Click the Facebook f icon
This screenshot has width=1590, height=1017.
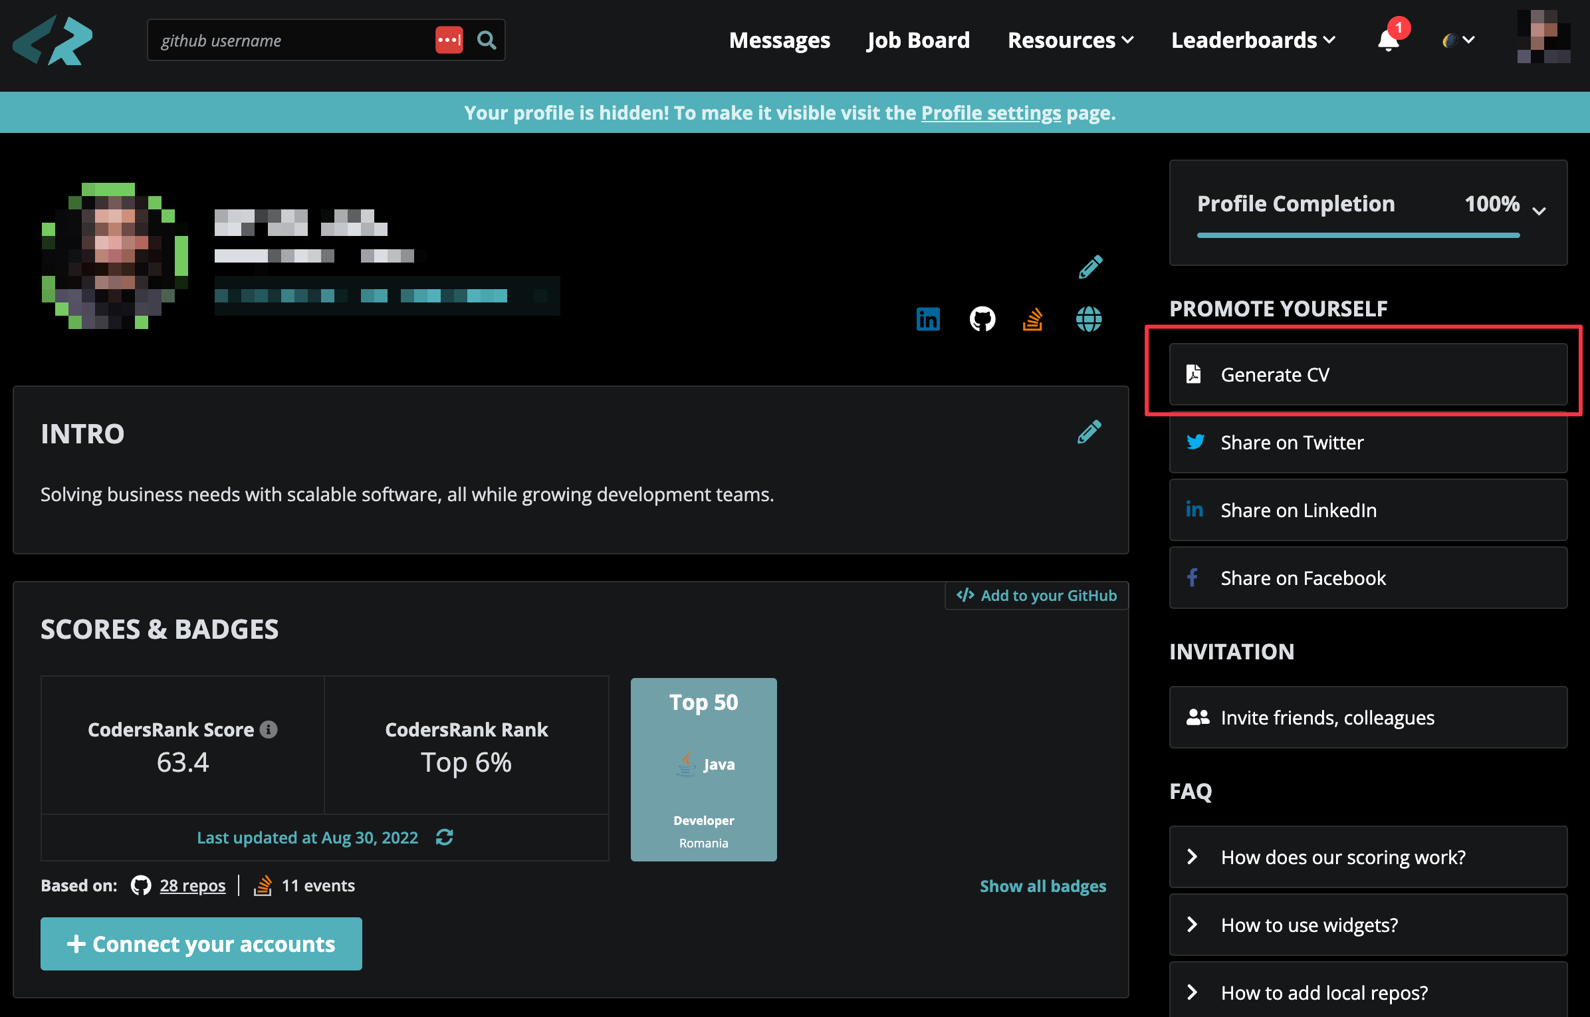tap(1192, 578)
